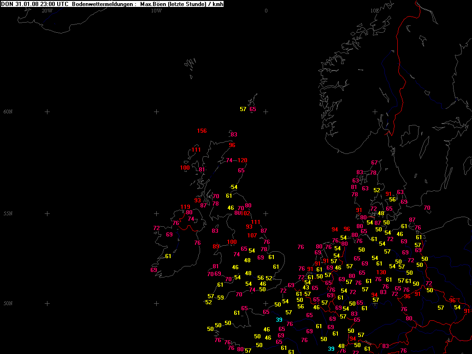Click the 156 km/h gust reading
The width and height of the screenshot is (472, 354).
(202, 131)
